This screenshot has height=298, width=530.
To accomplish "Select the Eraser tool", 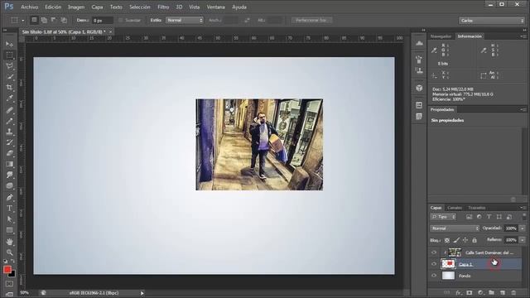I will [9, 153].
